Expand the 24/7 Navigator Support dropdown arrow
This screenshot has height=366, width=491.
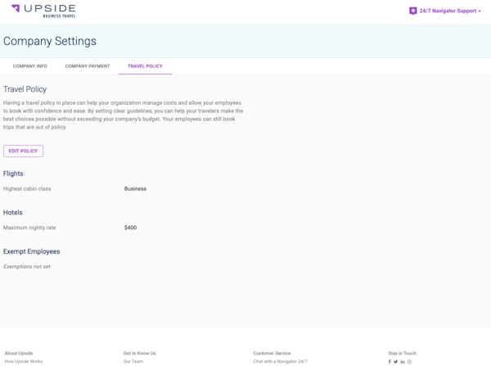click(x=480, y=11)
